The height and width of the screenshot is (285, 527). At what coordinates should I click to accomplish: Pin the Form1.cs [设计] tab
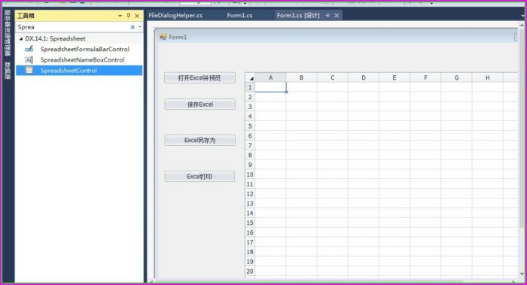coord(327,16)
